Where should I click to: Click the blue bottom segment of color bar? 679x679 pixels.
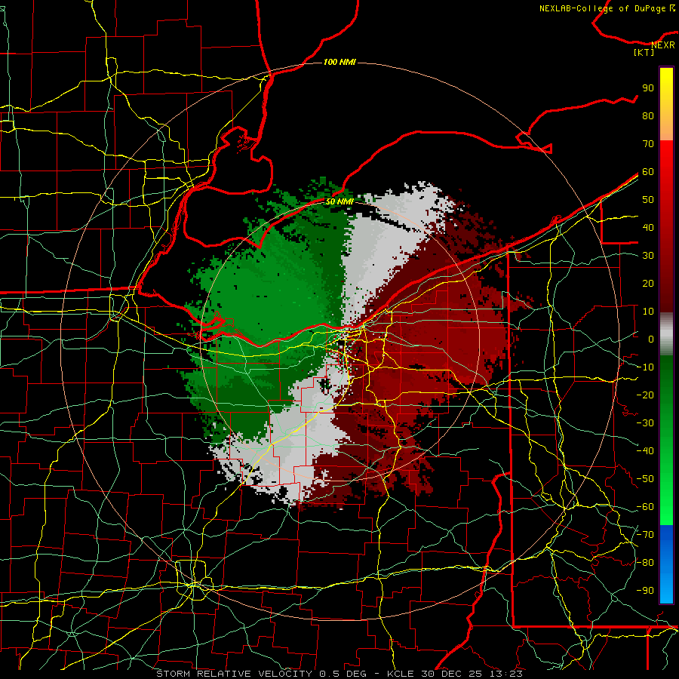pos(666,564)
